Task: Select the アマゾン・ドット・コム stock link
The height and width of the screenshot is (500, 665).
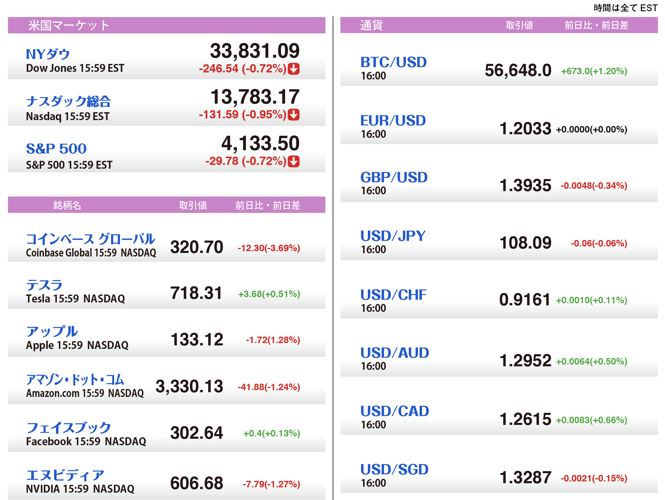Action: tap(75, 380)
